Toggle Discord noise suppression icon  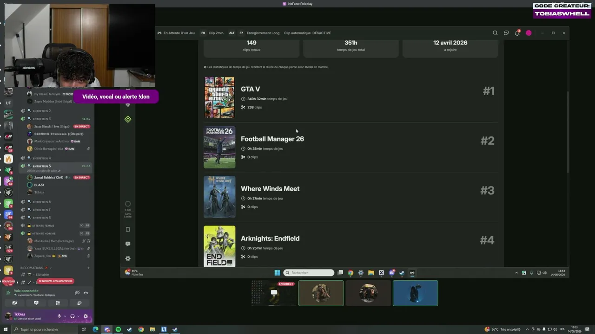click(77, 293)
